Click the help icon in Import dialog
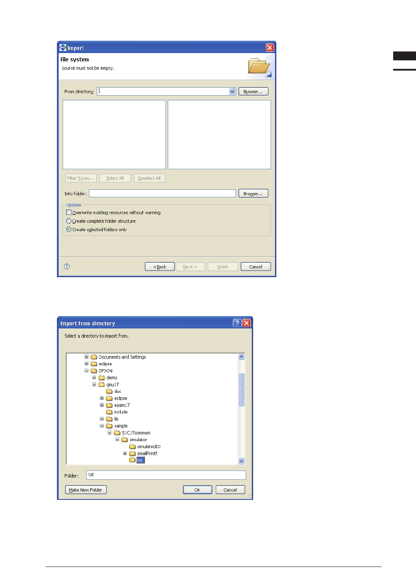Image resolution: width=416 pixels, height=588 pixels. (67, 266)
